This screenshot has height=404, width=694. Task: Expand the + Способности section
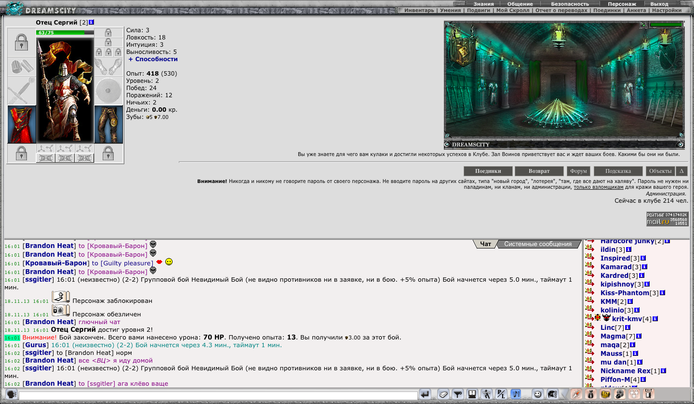click(x=153, y=59)
